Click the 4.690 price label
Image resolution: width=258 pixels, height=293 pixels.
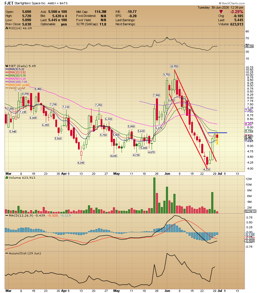[x=114, y=156]
